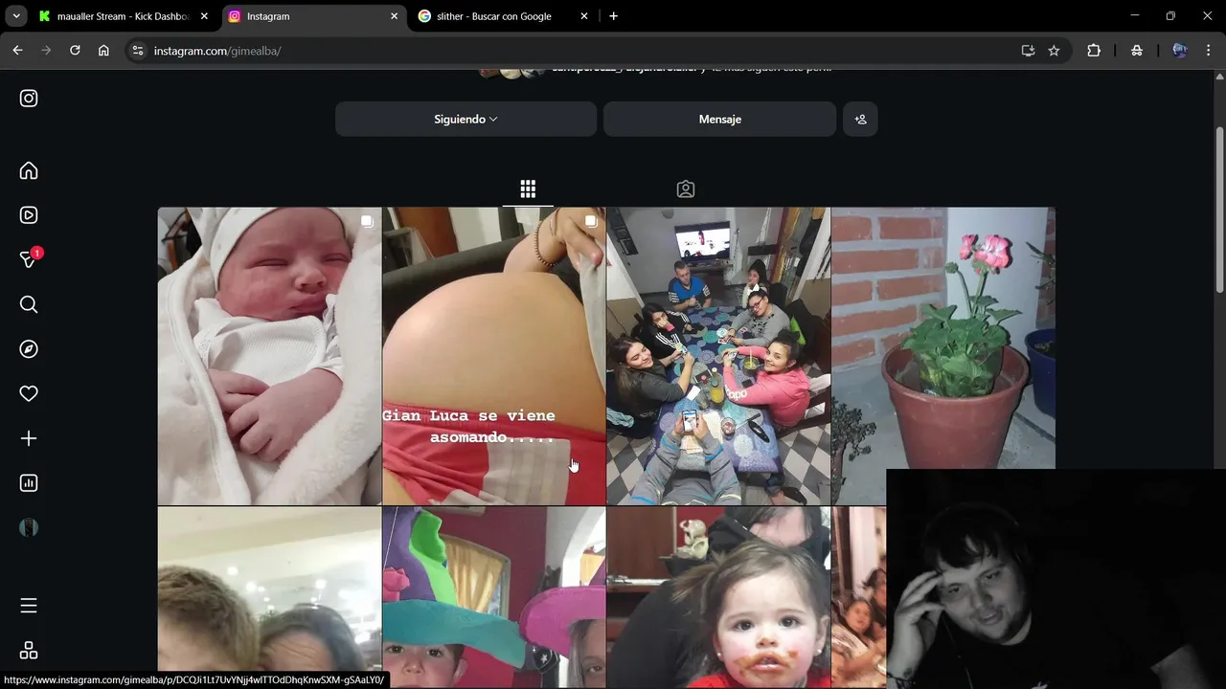Open the More hamburger menu
The height and width of the screenshot is (689, 1226).
[x=29, y=605]
